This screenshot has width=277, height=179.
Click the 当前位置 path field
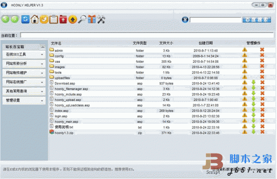point(147,35)
